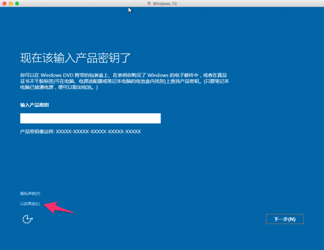Open the 隐私声明(P) privacy statement link
The width and height of the screenshot is (324, 250).
pos(30,193)
